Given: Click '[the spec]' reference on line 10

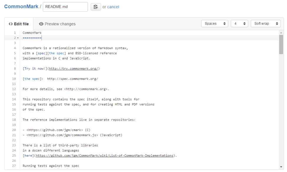Looking at the screenshot, I should click(32, 79).
